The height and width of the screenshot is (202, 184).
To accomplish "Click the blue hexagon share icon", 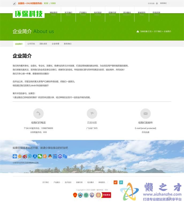I will point(60,156).
